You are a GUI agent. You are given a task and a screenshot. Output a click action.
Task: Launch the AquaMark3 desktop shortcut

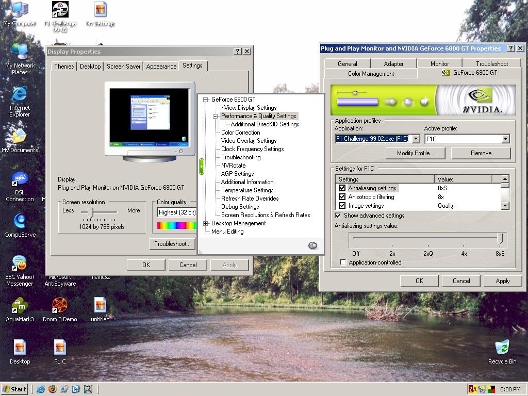(x=19, y=306)
